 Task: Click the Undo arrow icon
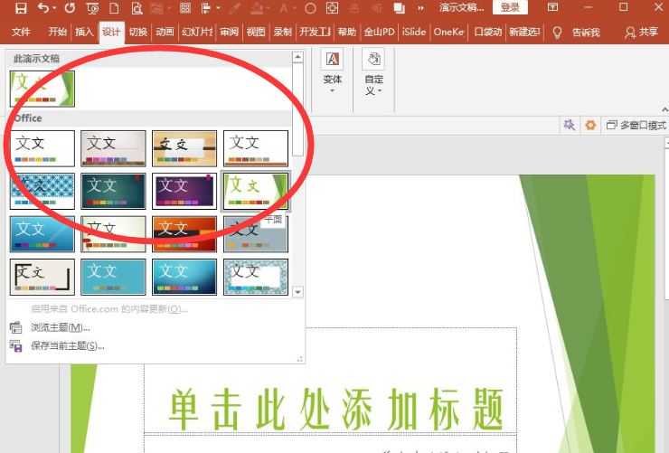[44, 7]
